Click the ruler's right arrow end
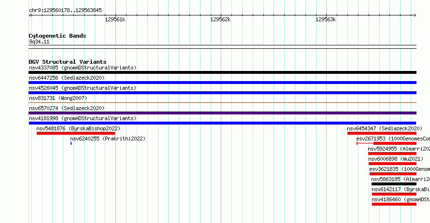The width and height of the screenshot is (430, 223). (415, 15)
